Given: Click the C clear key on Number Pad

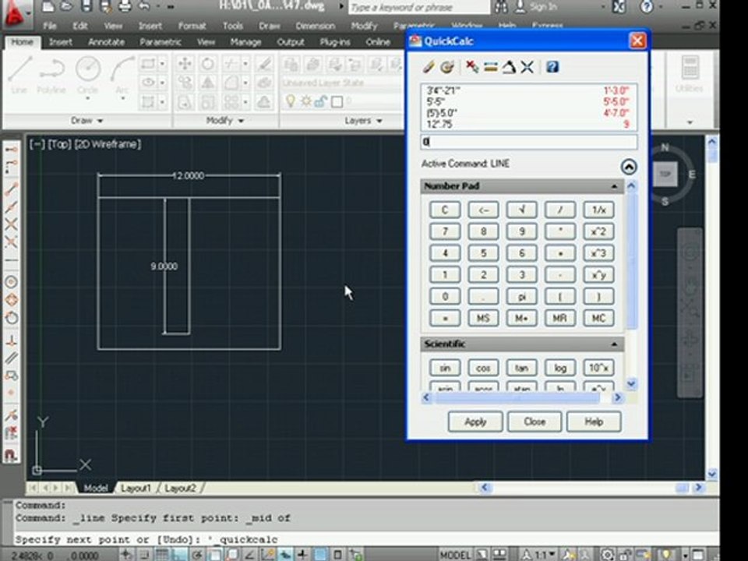Looking at the screenshot, I should (x=445, y=210).
